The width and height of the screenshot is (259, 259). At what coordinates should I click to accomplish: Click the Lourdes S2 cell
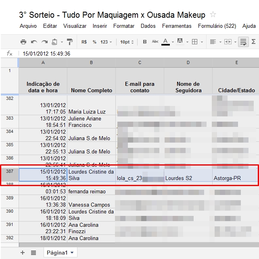coord(188,175)
